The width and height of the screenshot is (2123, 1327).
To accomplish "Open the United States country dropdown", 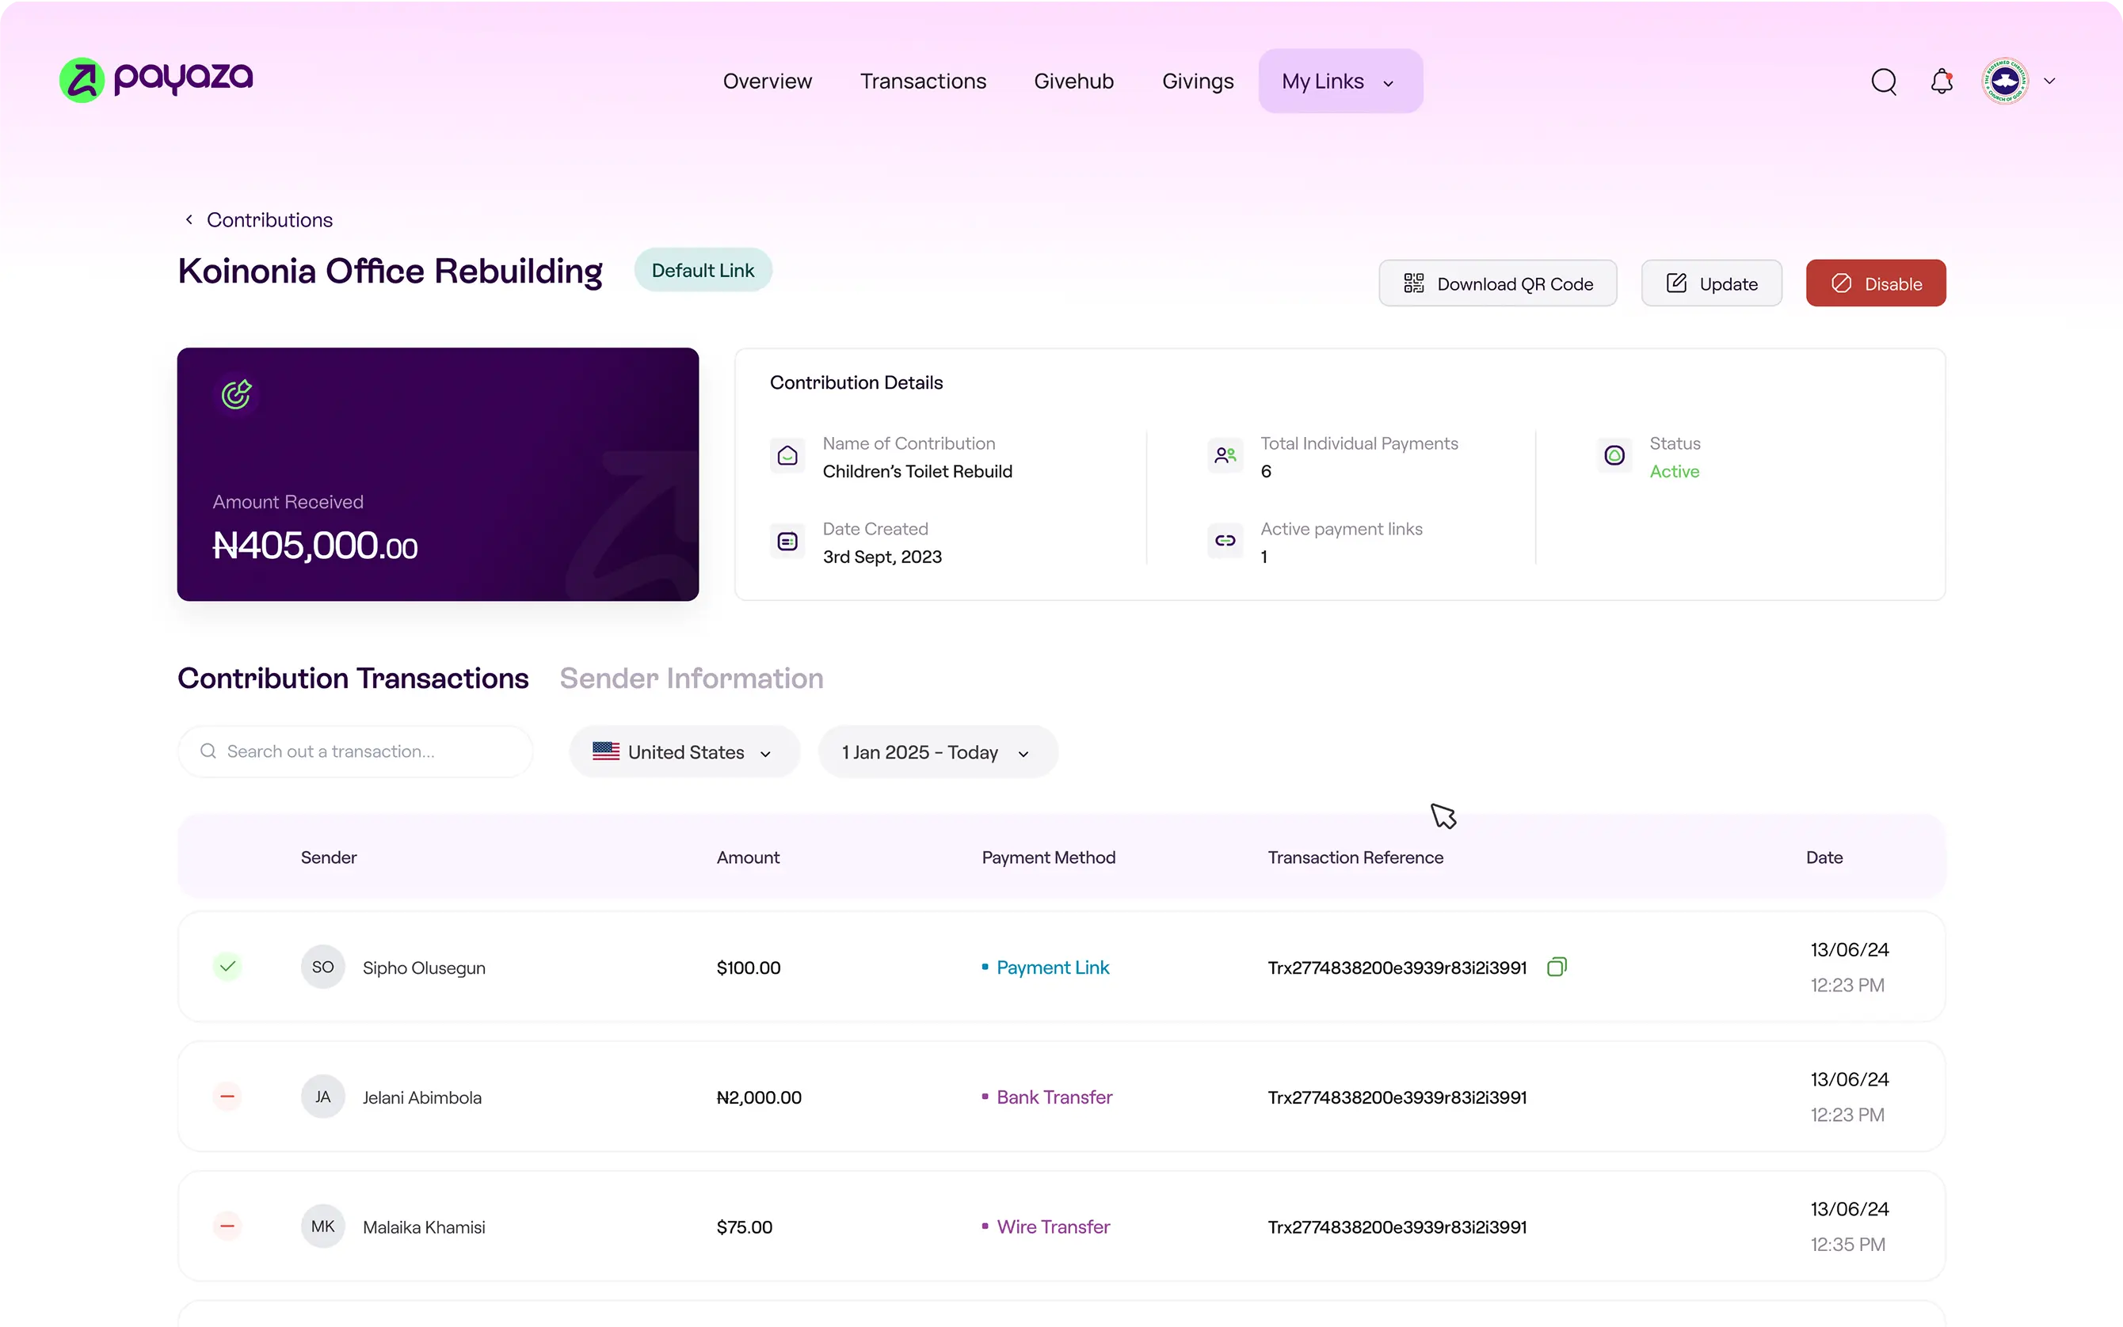I will [x=684, y=752].
